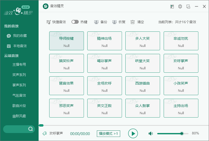Play the 主持出场 sound effect card
Viewport: 209px width, 141px height.
click(181, 108)
